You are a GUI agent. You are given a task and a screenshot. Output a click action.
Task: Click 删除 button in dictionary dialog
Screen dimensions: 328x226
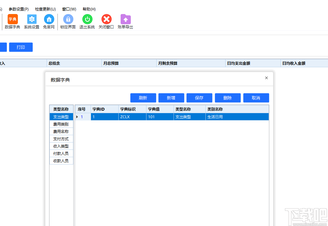coord(227,98)
